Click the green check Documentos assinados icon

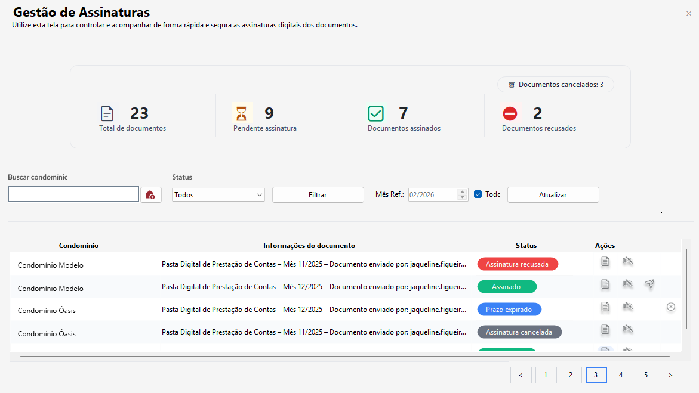tap(376, 114)
